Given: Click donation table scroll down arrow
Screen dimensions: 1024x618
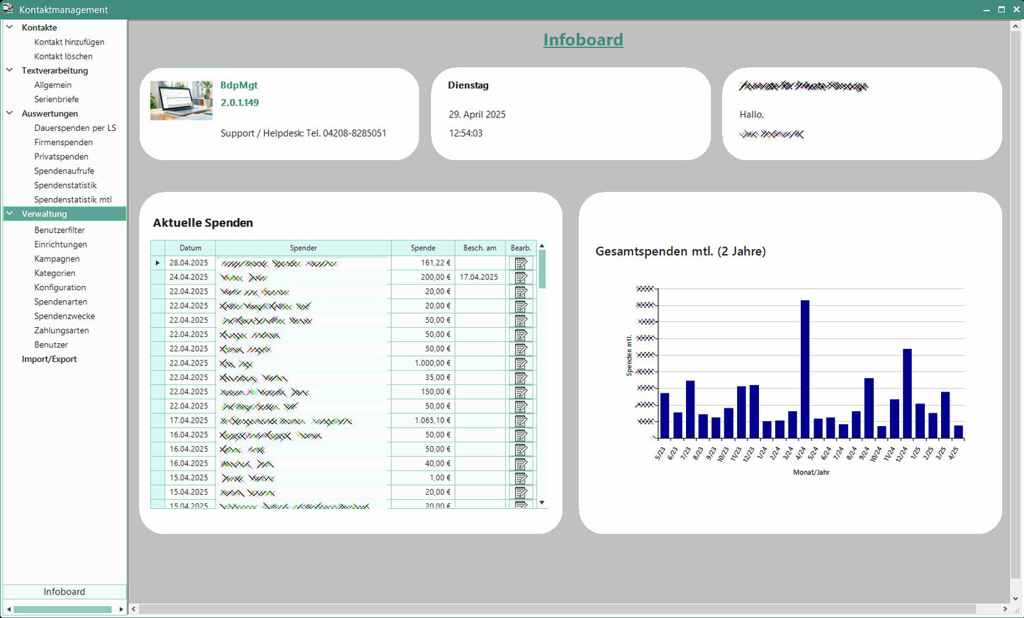Looking at the screenshot, I should (542, 503).
